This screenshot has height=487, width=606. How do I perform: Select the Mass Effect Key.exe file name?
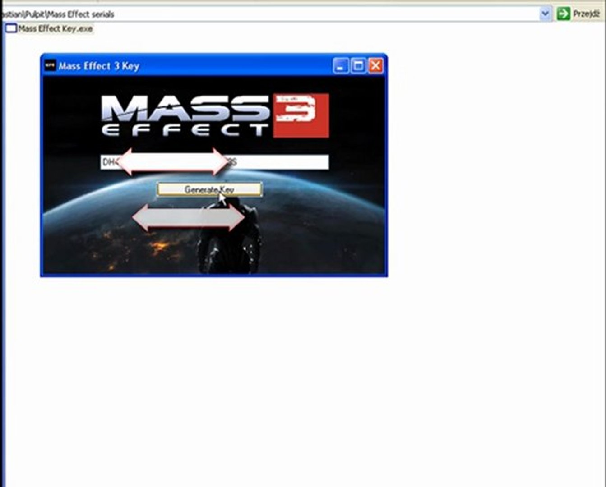tap(55, 28)
